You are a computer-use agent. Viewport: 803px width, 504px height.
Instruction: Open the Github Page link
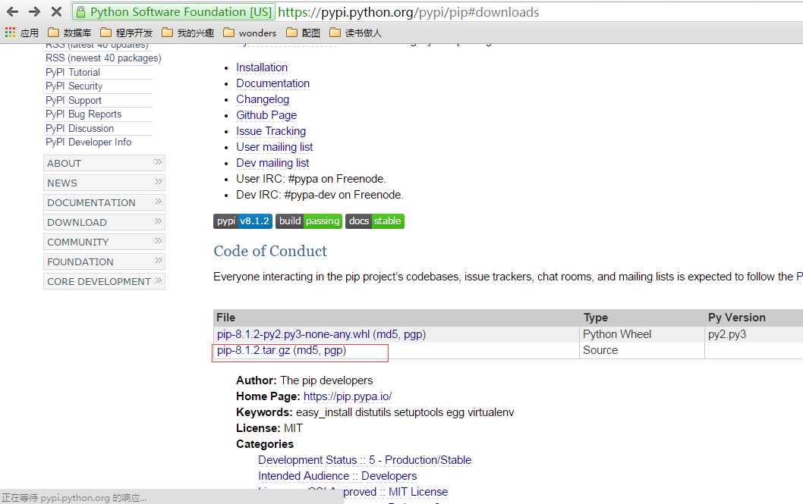click(x=266, y=115)
